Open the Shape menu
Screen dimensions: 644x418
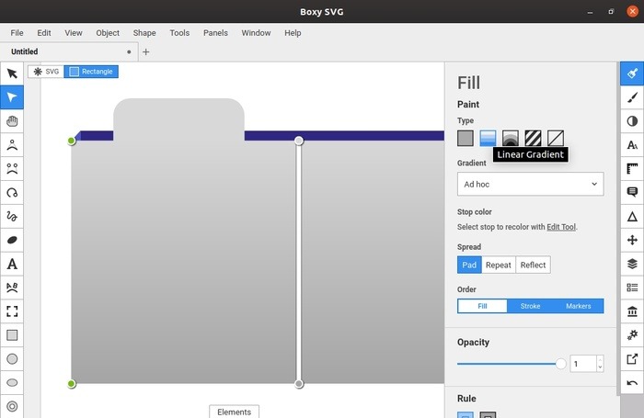pyautogui.click(x=144, y=33)
